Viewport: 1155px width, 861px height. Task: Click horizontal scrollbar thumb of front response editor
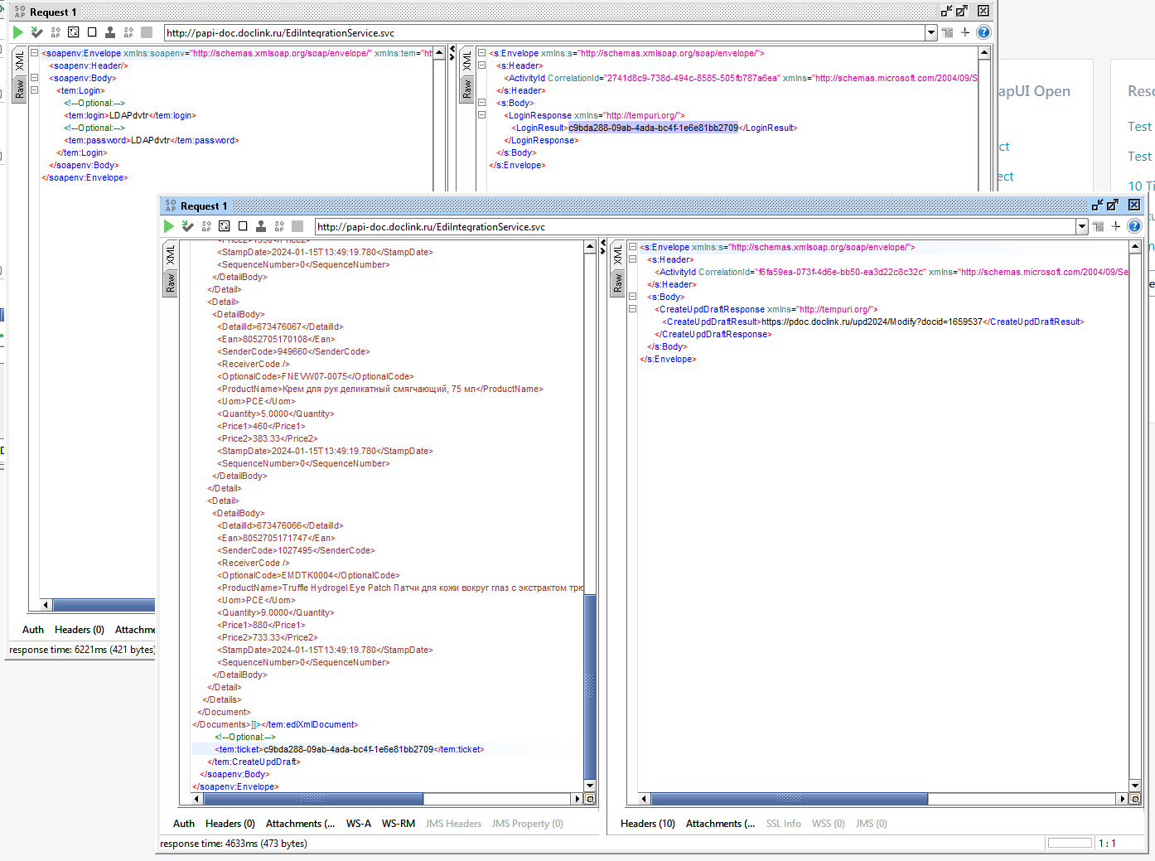click(x=790, y=799)
